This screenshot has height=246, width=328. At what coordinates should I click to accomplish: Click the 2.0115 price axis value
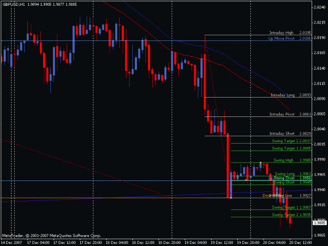[320, 83]
